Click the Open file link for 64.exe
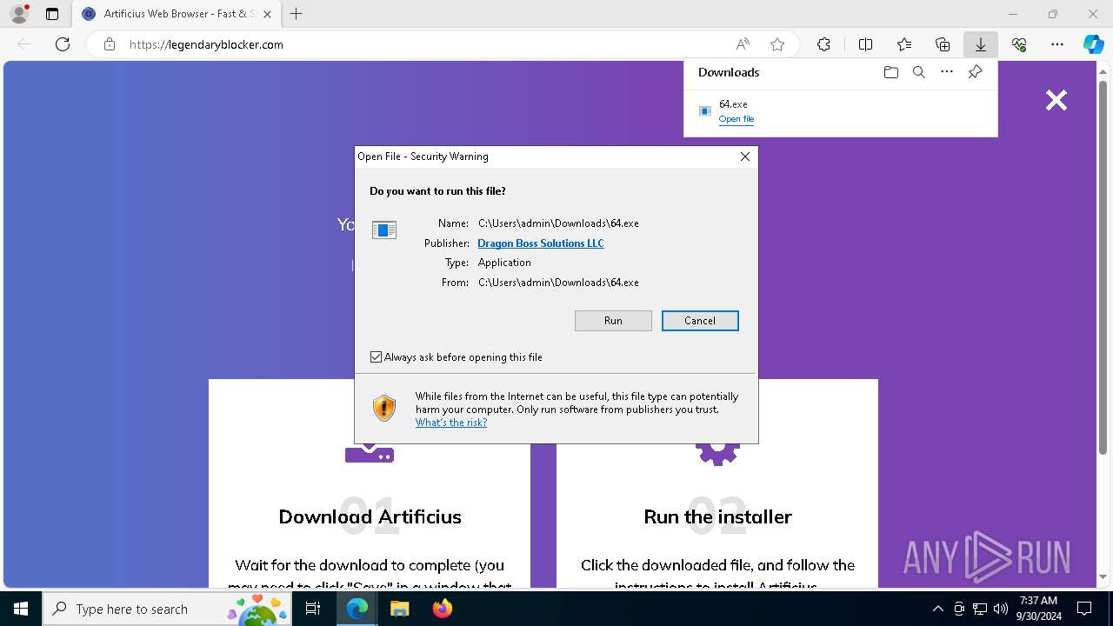This screenshot has height=626, width=1113. point(736,119)
